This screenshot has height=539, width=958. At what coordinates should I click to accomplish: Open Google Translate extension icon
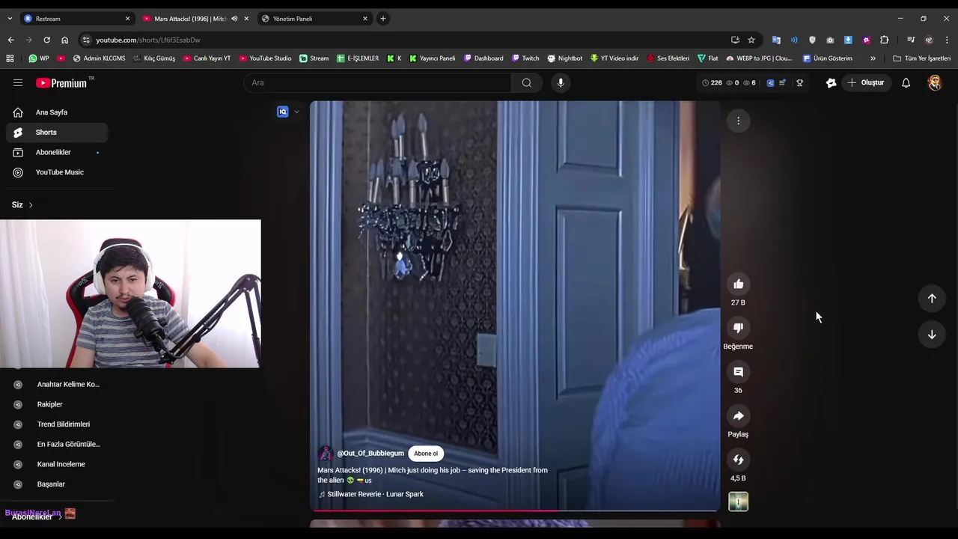tap(776, 40)
